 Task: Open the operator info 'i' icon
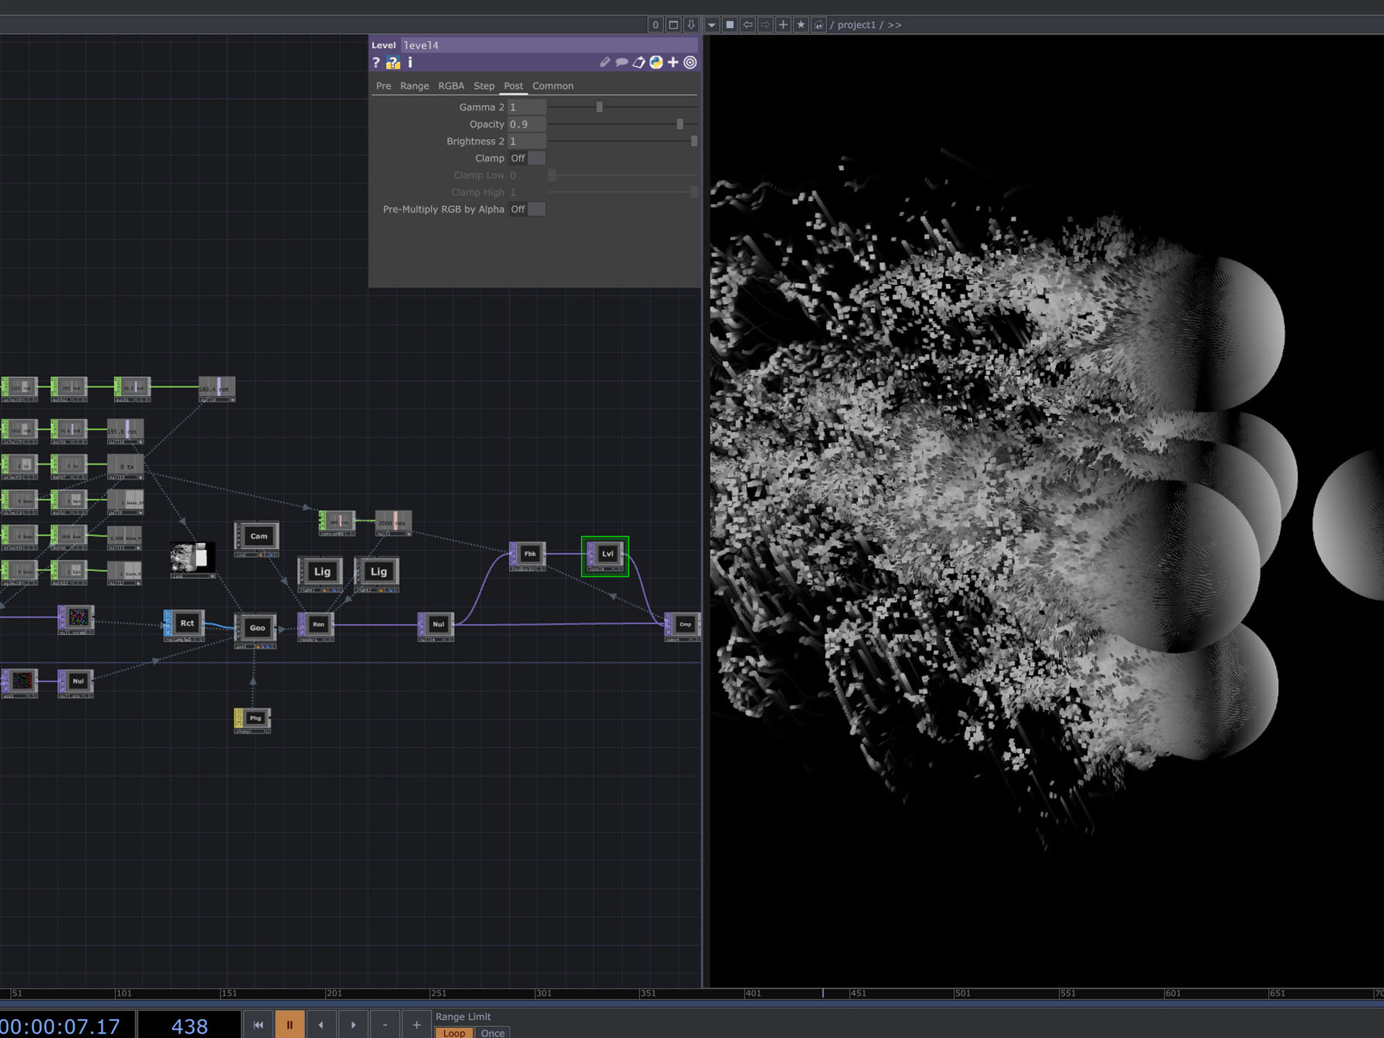point(410,63)
